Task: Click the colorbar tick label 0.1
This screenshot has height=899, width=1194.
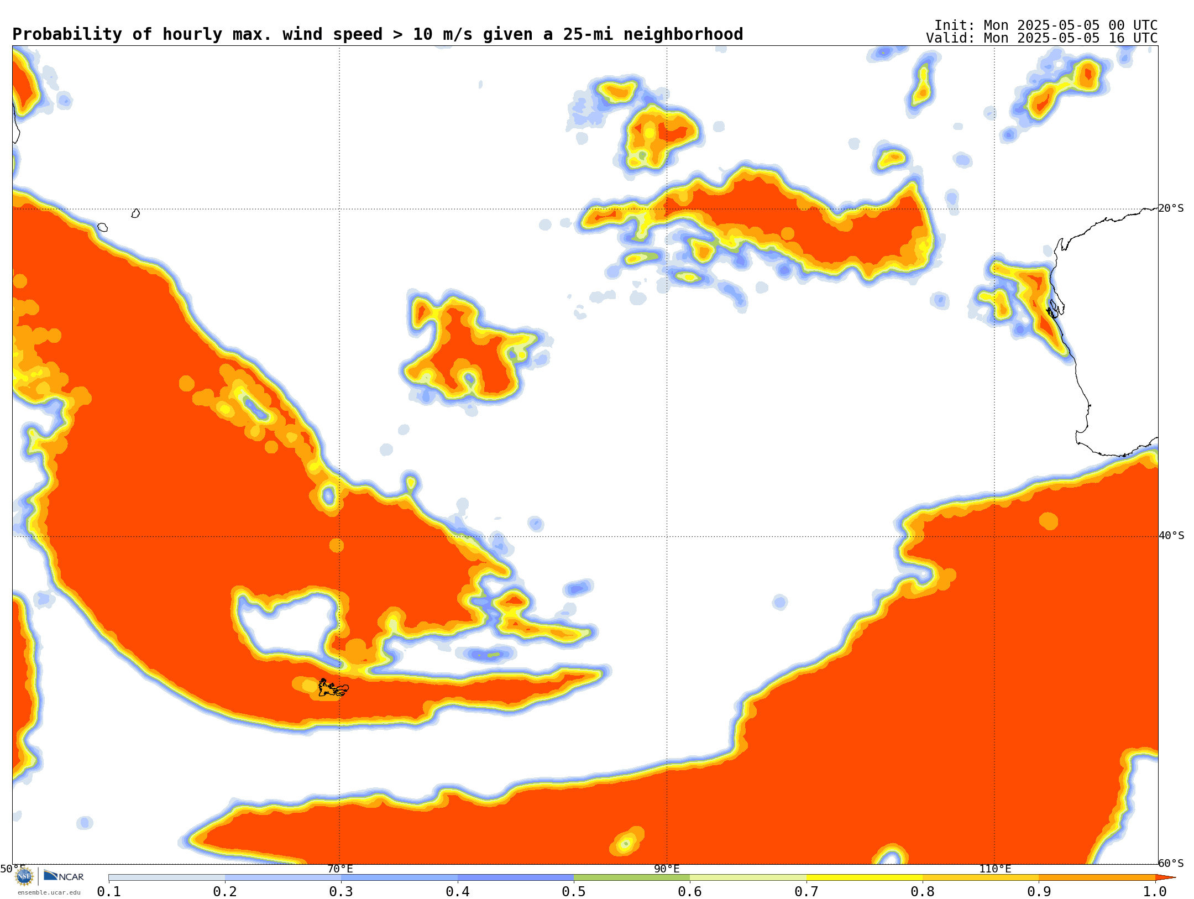Action: click(109, 892)
